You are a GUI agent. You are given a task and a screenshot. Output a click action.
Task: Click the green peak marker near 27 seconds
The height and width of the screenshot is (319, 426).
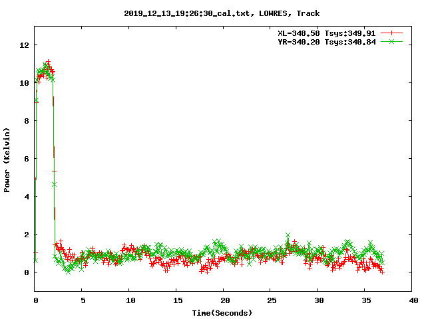[x=288, y=235]
